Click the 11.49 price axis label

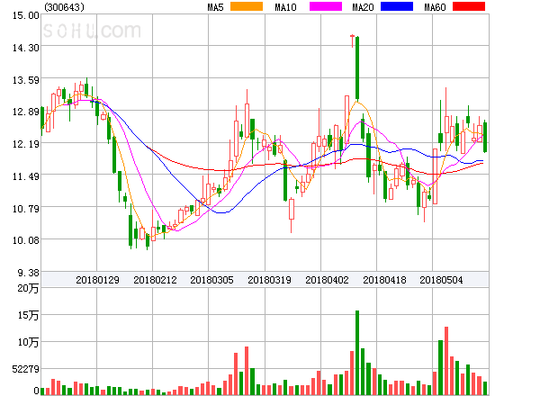point(26,177)
